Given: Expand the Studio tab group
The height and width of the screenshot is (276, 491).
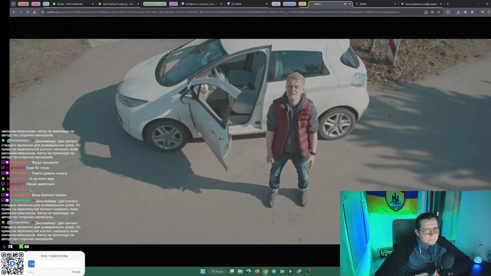Looking at the screenshot, I should tap(36, 4).
